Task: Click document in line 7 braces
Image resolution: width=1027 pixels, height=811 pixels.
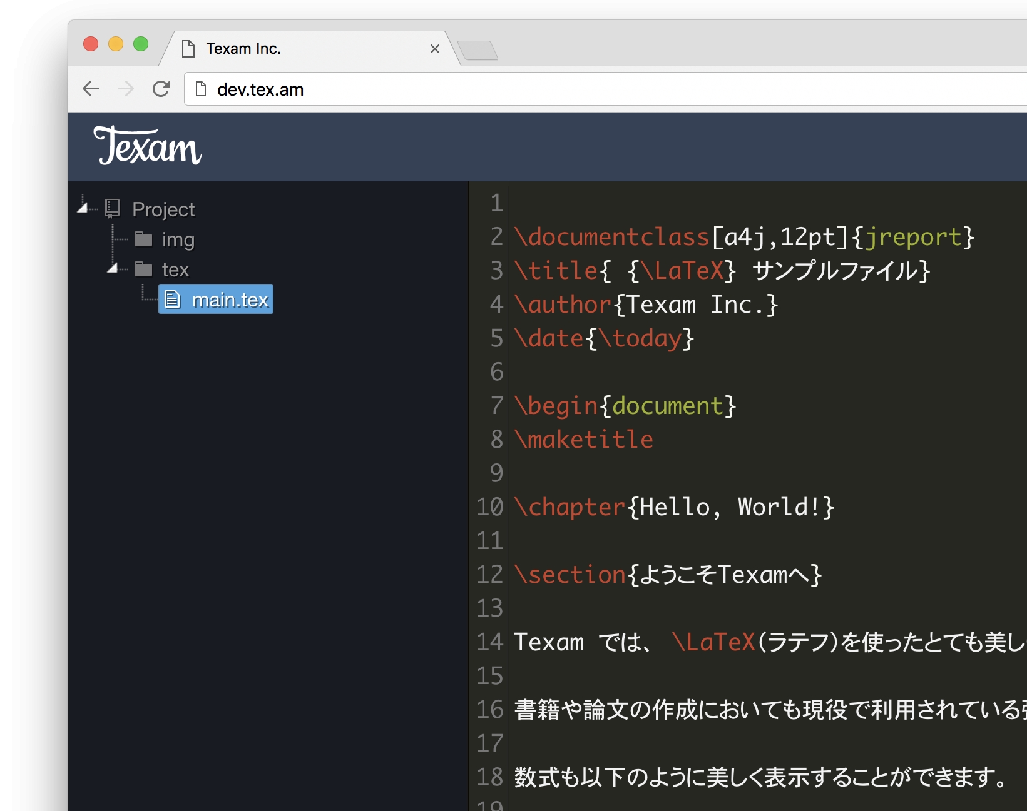Action: point(668,406)
